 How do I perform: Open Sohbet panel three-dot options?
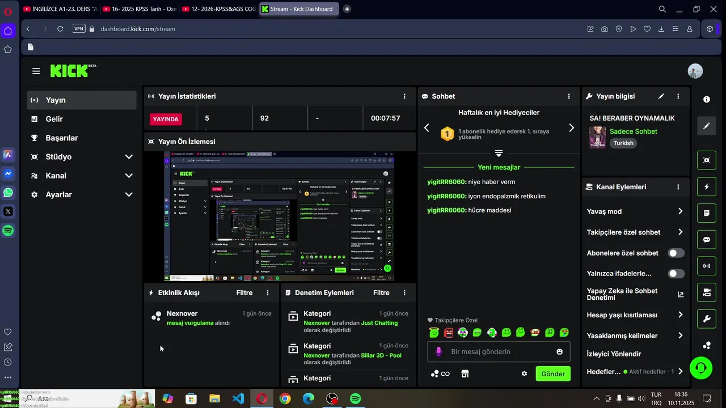569,96
